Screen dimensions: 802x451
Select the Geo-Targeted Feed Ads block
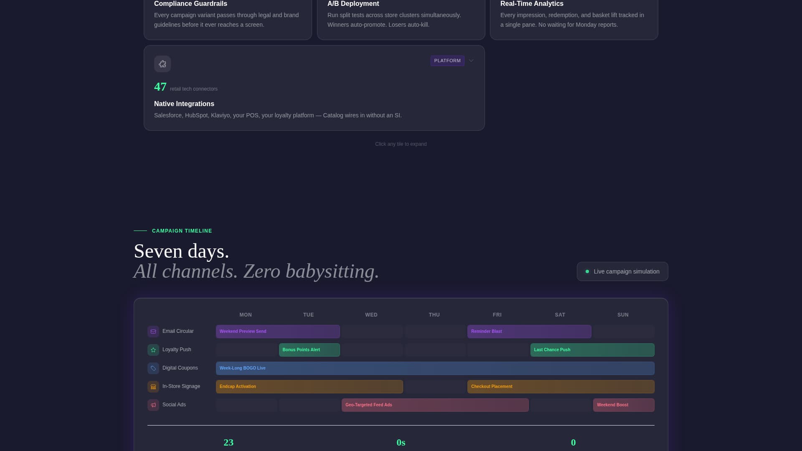pos(434,405)
